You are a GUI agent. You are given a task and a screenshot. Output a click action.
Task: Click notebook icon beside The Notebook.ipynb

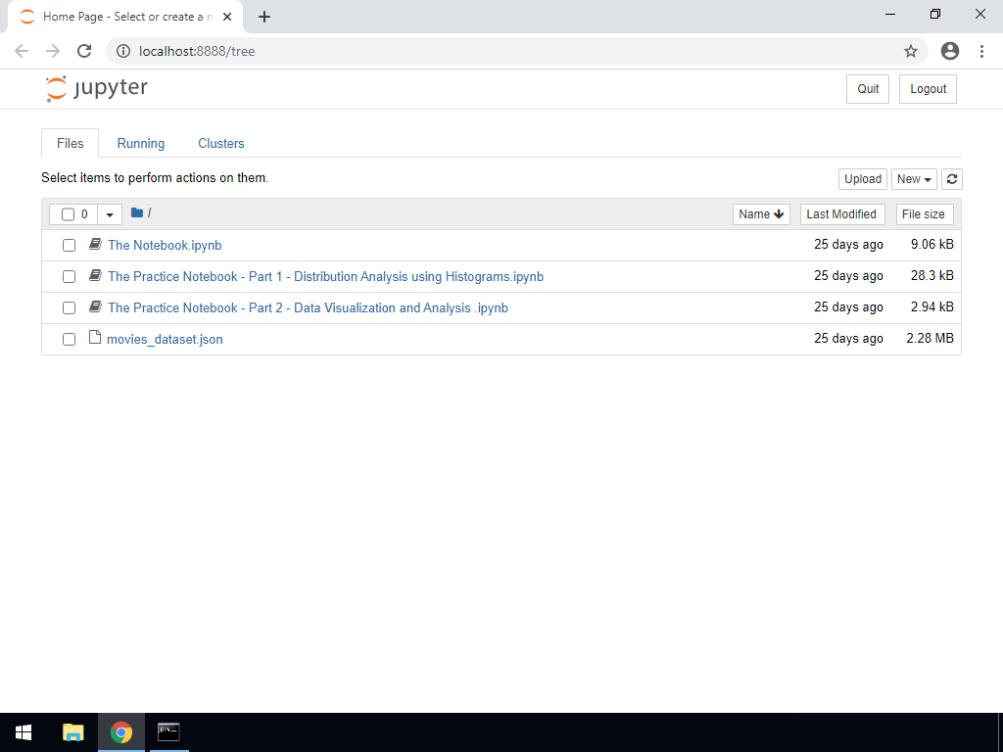(x=95, y=244)
